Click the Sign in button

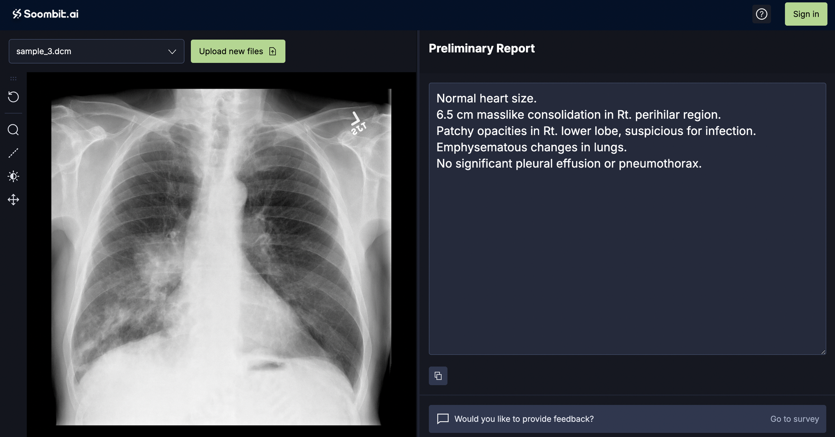[806, 14]
